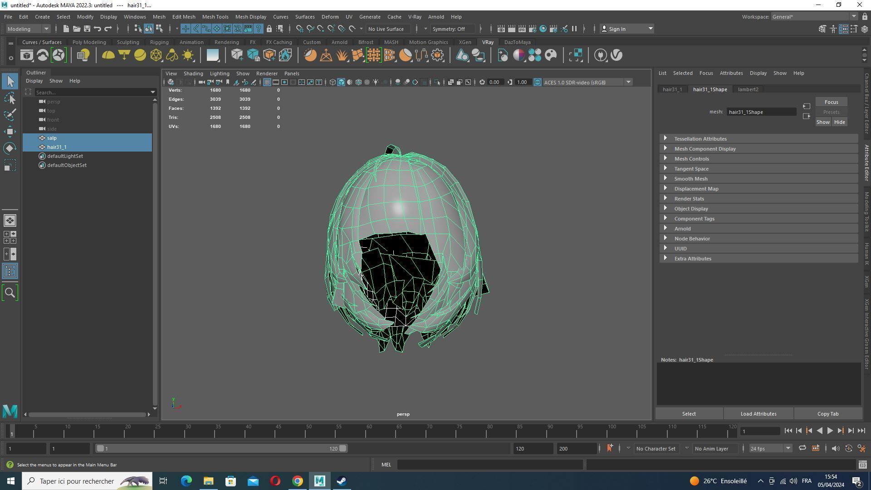The height and width of the screenshot is (490, 871).
Task: Click the Focus button
Action: (x=831, y=102)
